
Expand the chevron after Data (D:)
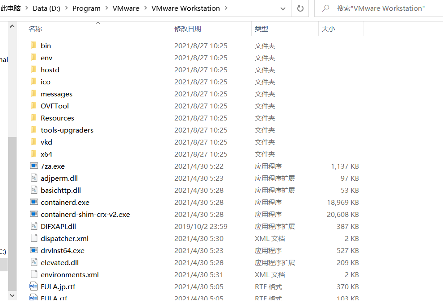pyautogui.click(x=67, y=8)
